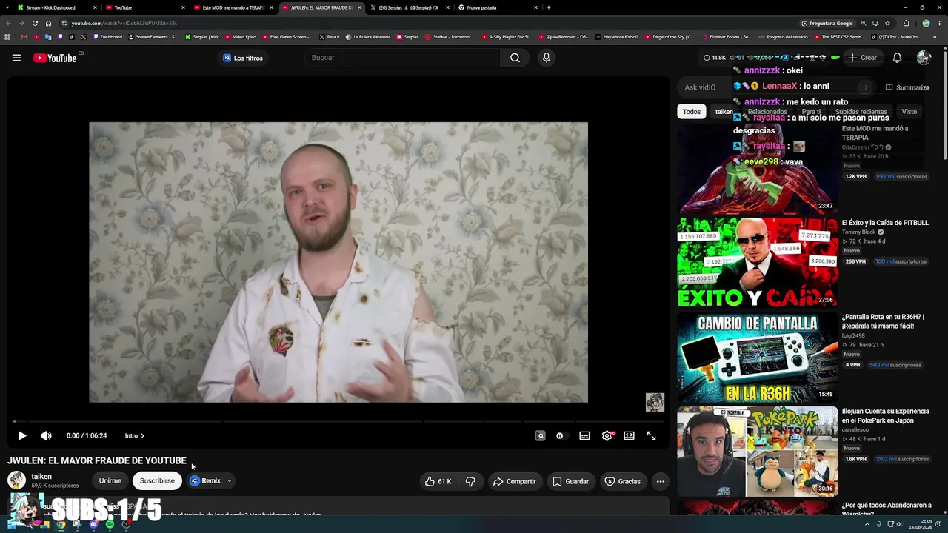This screenshot has width=948, height=533.
Task: Join the channel with Unirme
Action: 110,481
